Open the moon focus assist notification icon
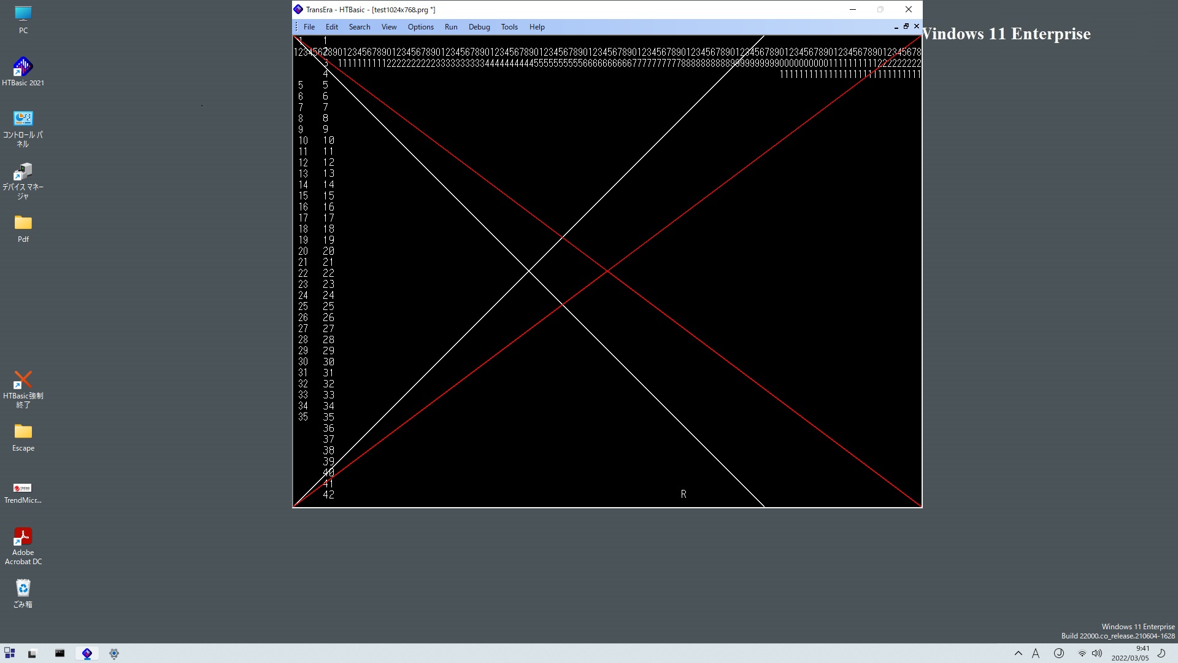The height and width of the screenshot is (663, 1178). click(1161, 653)
